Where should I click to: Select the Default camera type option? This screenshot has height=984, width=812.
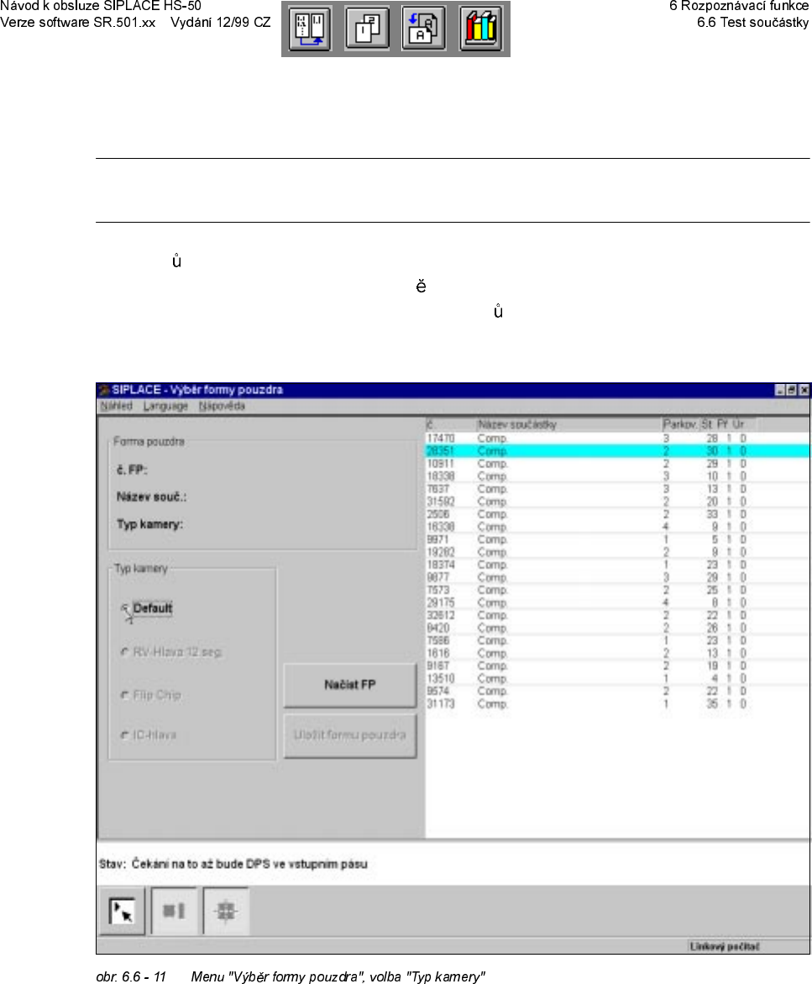coord(146,608)
